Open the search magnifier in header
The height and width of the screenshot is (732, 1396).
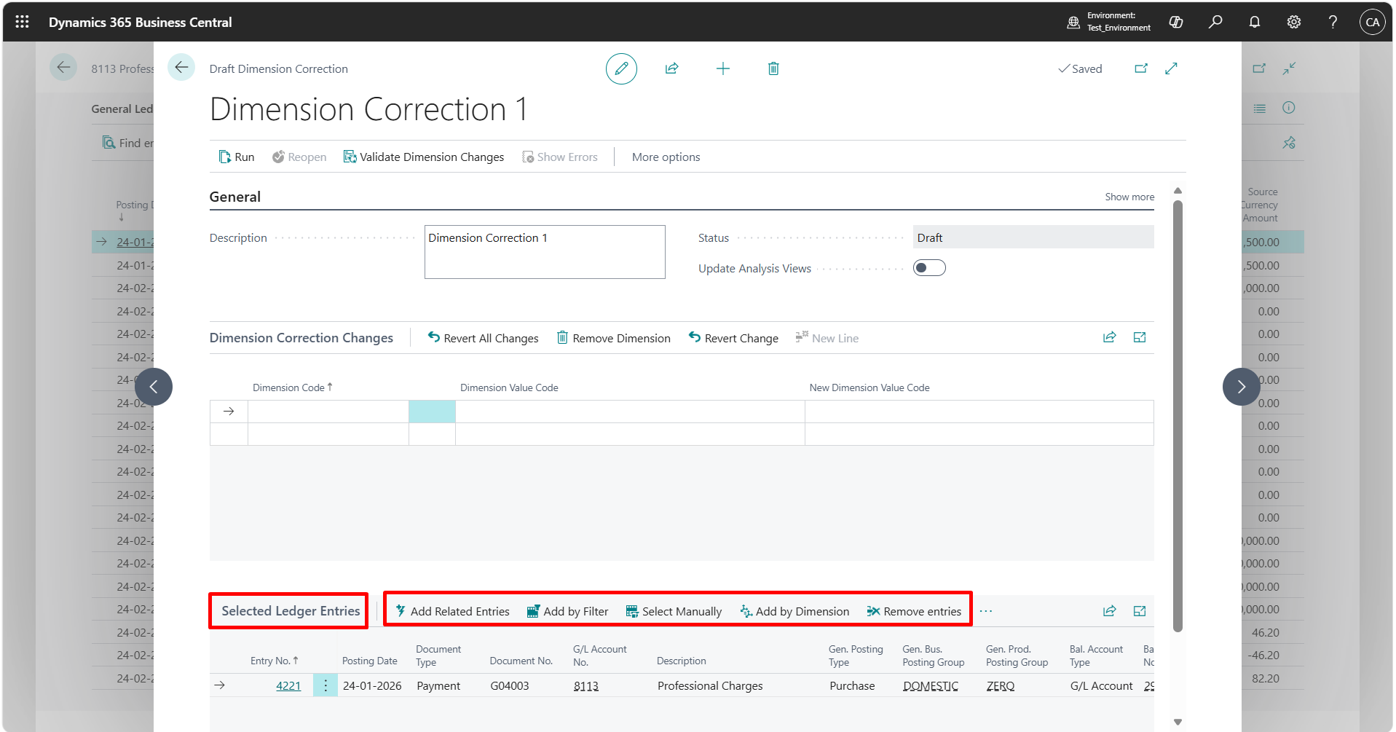(1215, 22)
